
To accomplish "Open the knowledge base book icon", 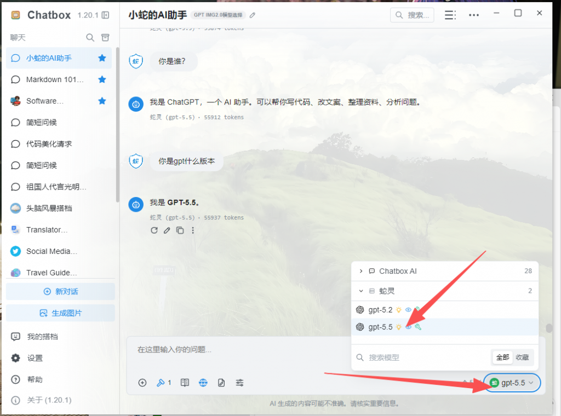I will 185,383.
